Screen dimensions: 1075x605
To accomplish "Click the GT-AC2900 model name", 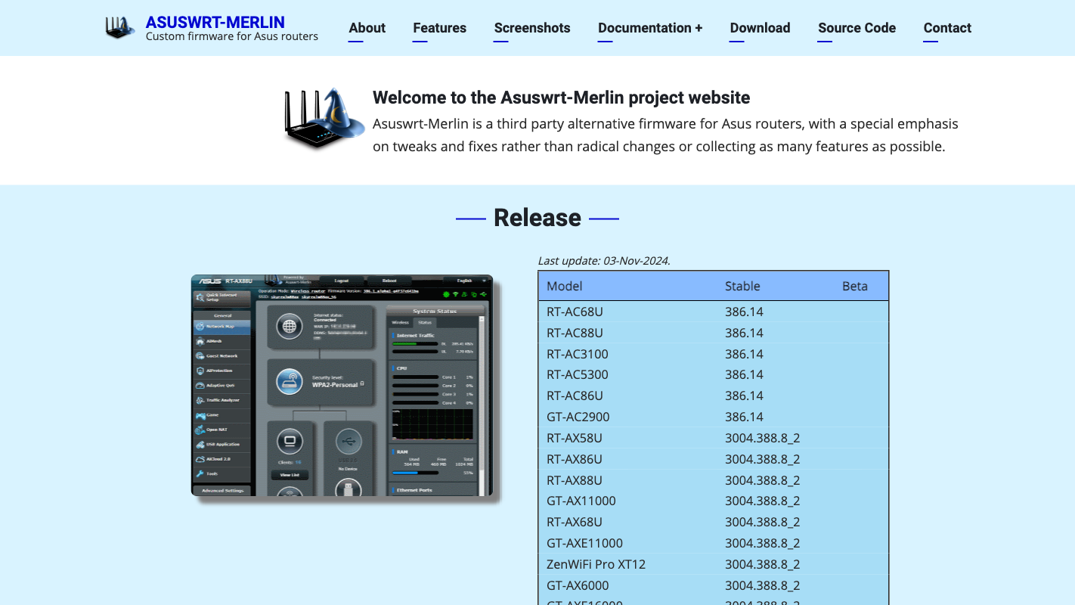I will click(x=578, y=417).
